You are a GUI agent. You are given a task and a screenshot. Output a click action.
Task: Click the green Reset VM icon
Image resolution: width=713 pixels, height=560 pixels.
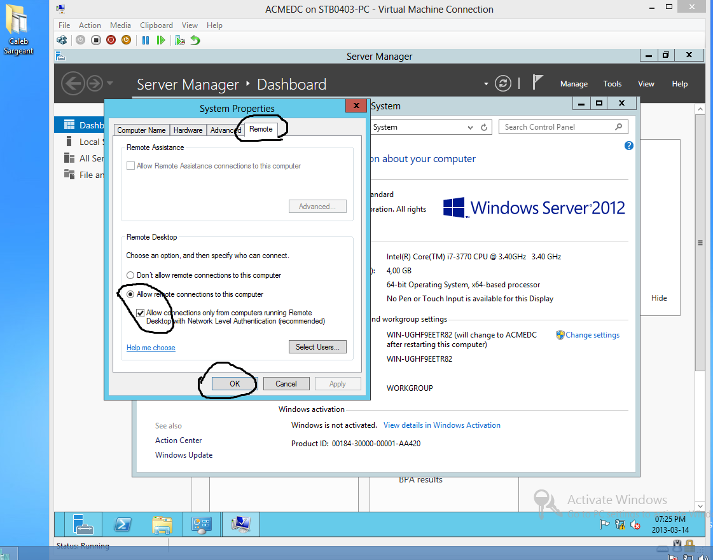[160, 41]
